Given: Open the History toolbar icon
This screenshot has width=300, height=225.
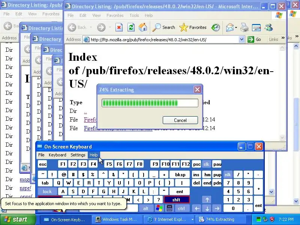Looking at the screenshot, I should pos(216,27).
